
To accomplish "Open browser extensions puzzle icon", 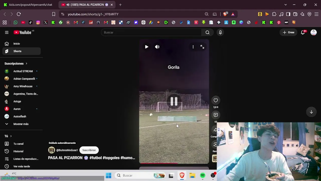I will click(x=274, y=14).
